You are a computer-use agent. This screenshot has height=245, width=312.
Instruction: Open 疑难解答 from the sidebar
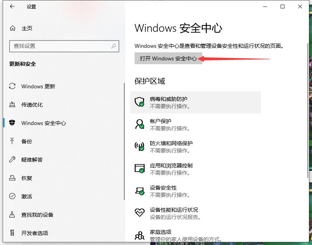[x=32, y=160]
